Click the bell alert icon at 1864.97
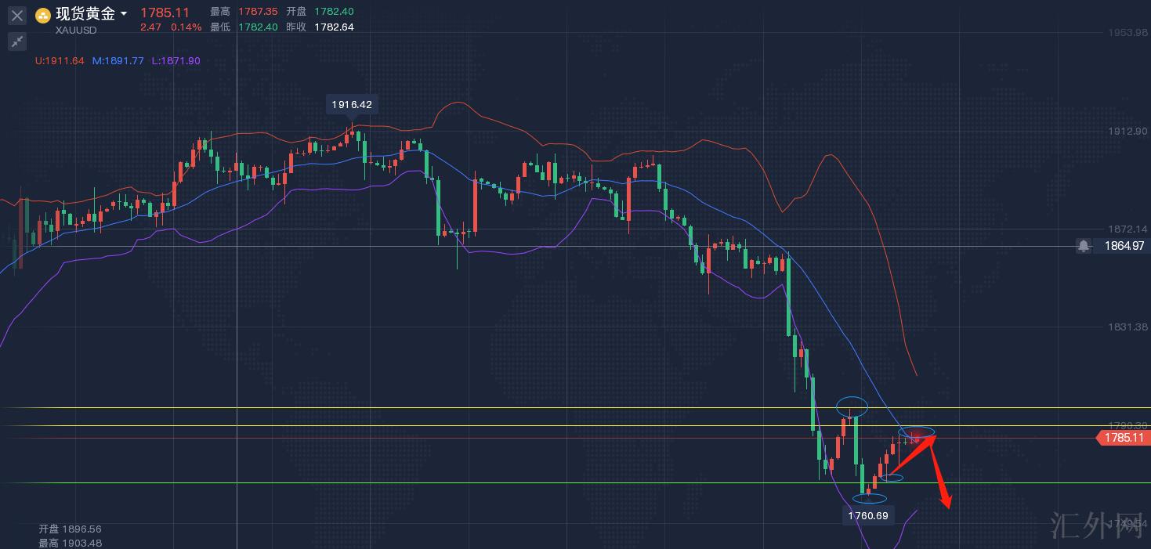 pos(1083,246)
